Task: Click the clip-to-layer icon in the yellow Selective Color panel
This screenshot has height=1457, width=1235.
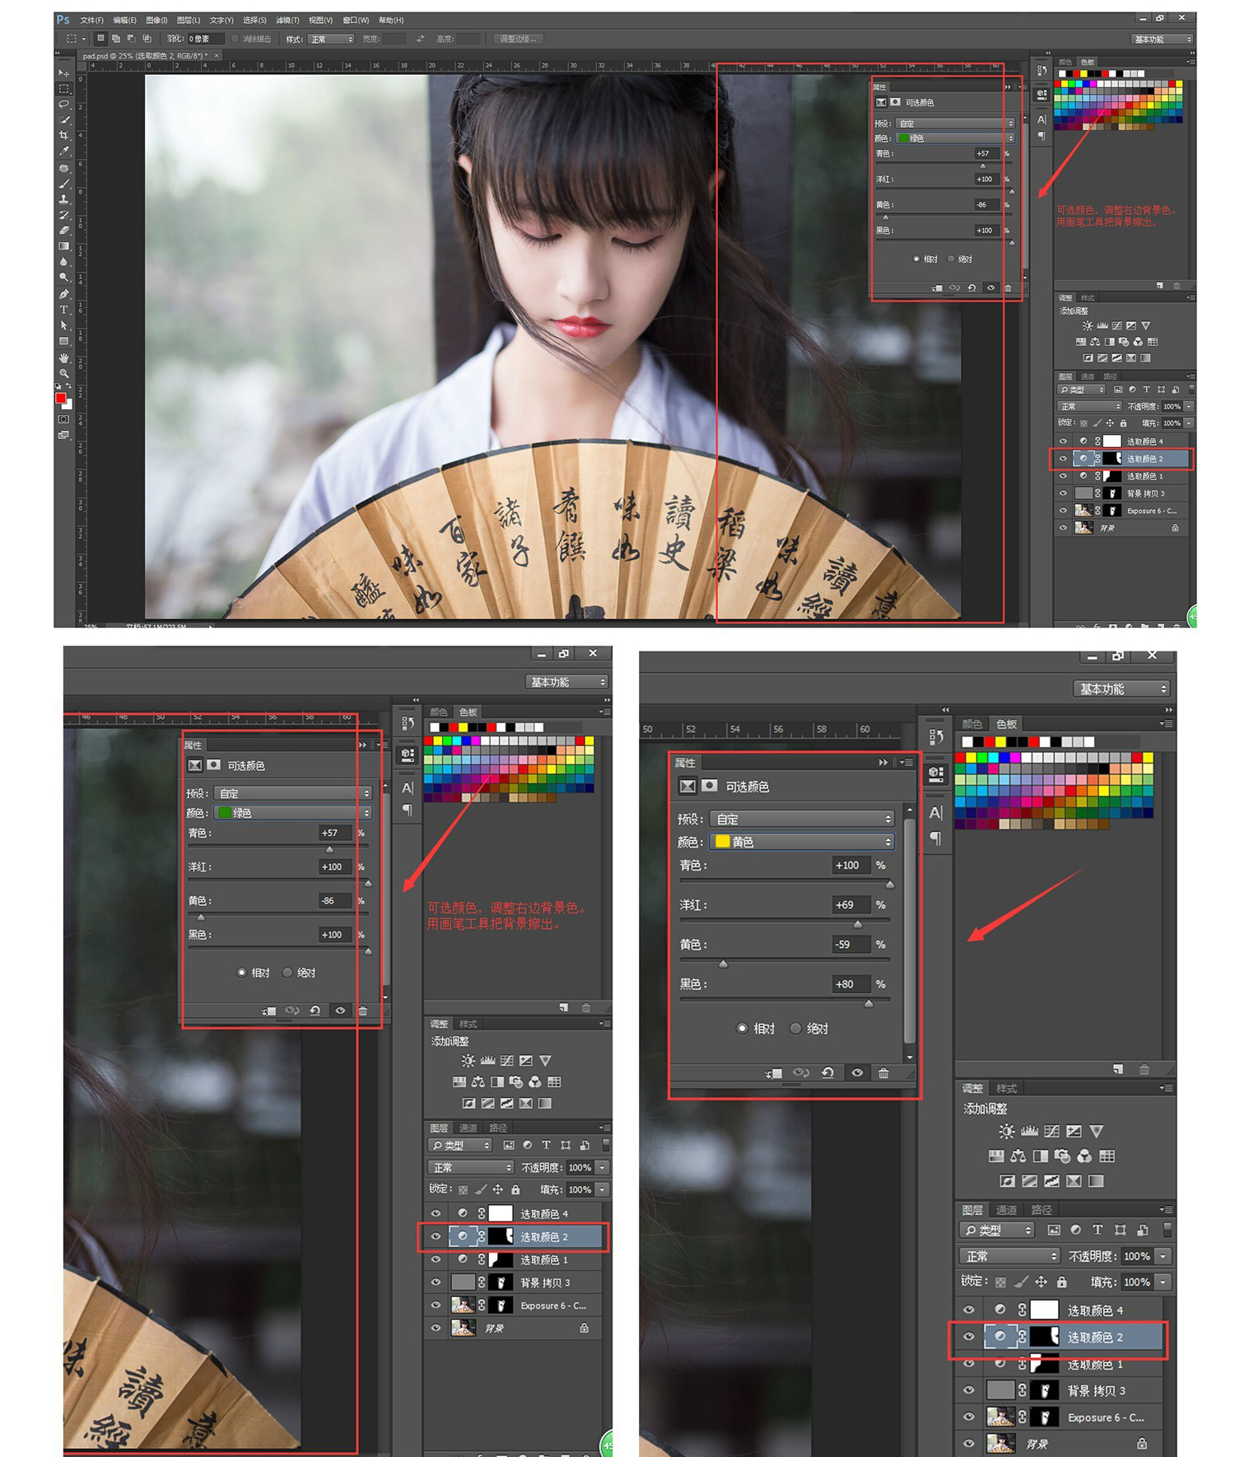Action: [x=774, y=1072]
